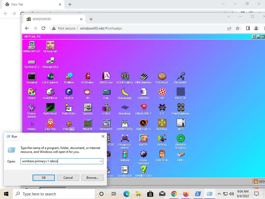Open the 3D teapot icon
Image resolution: width=265 pixels, height=199 pixels.
pos(87,94)
